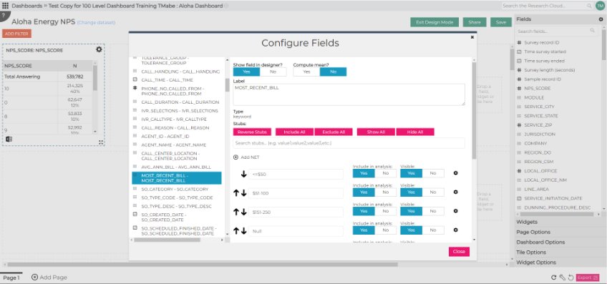Select SO_CATEGORY in field list
Viewport: 607px width, 284px height.
point(175,189)
